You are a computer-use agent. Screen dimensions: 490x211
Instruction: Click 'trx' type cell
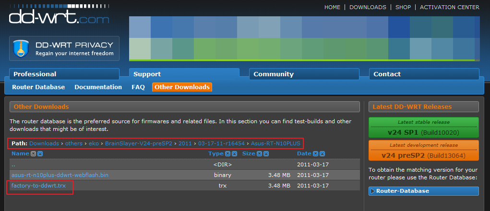tap(223, 186)
